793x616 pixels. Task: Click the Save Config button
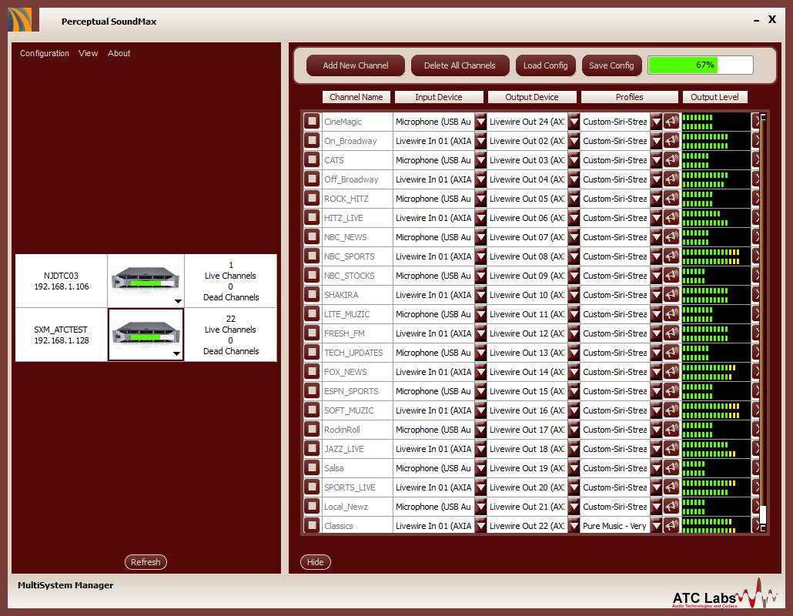pos(611,65)
